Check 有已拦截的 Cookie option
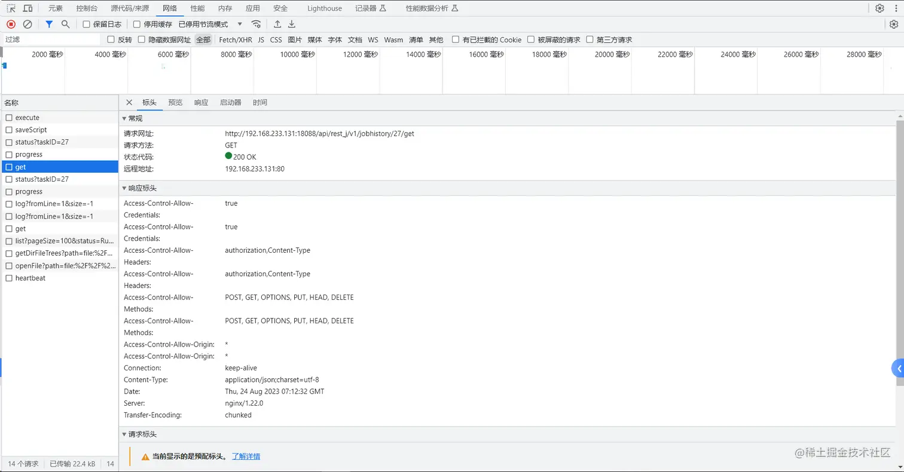The height and width of the screenshot is (472, 904). click(456, 39)
